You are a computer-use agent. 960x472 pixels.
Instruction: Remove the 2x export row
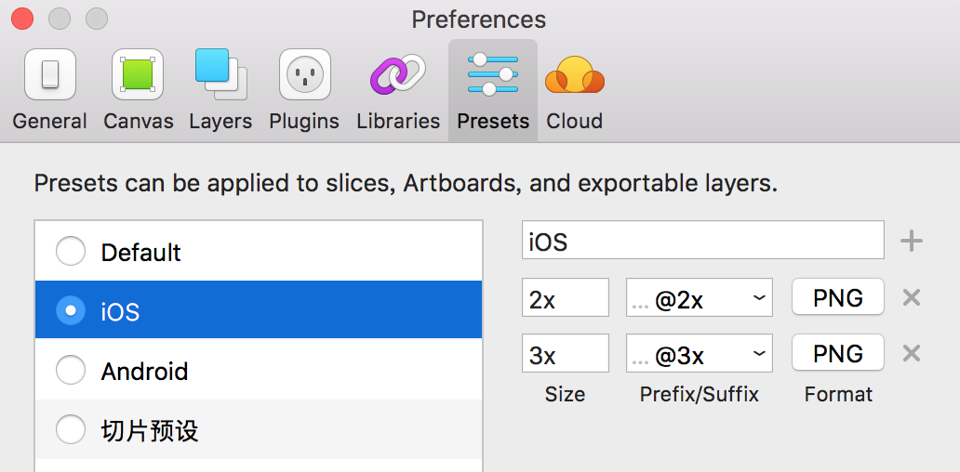[912, 297]
